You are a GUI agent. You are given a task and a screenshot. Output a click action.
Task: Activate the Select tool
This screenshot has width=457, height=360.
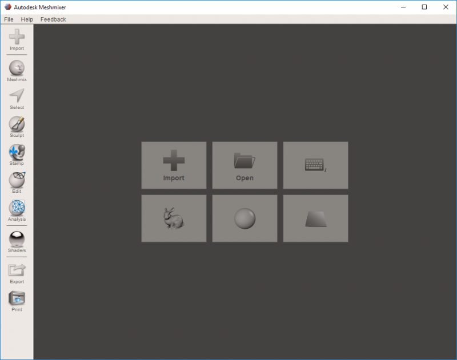(17, 99)
